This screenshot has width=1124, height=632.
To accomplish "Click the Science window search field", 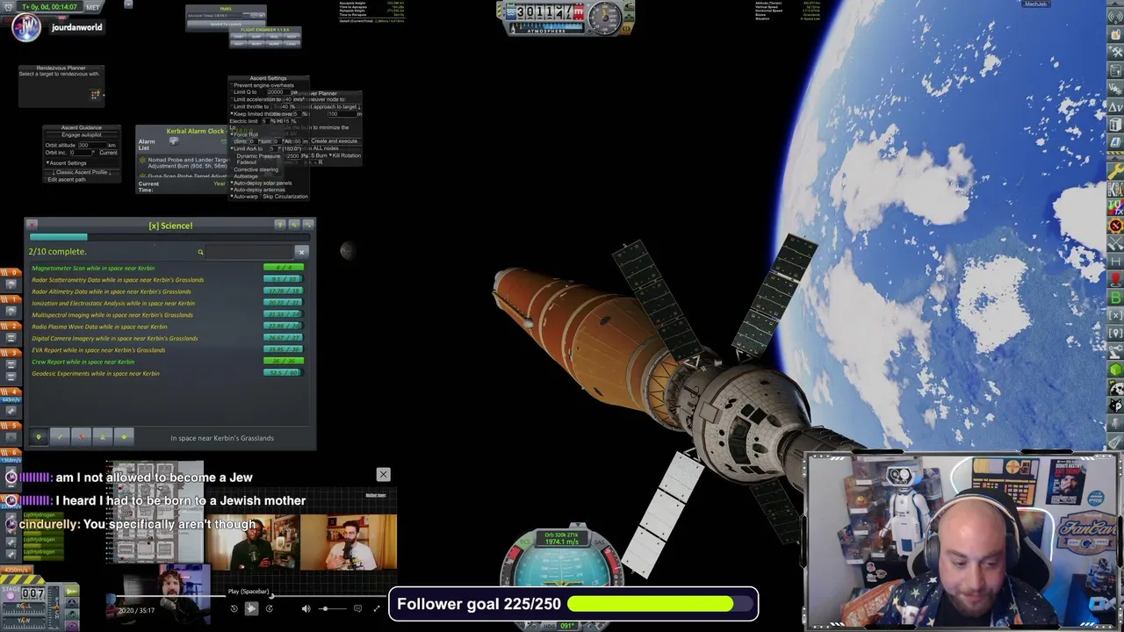I will (249, 252).
